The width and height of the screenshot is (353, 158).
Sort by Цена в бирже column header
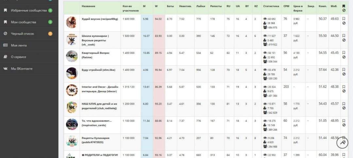pos(298,8)
